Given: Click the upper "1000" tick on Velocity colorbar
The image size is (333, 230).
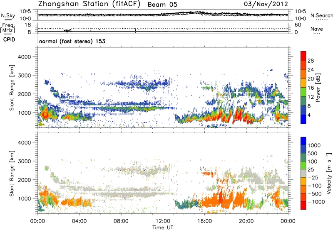Looking at the screenshot, I should tap(314, 145).
